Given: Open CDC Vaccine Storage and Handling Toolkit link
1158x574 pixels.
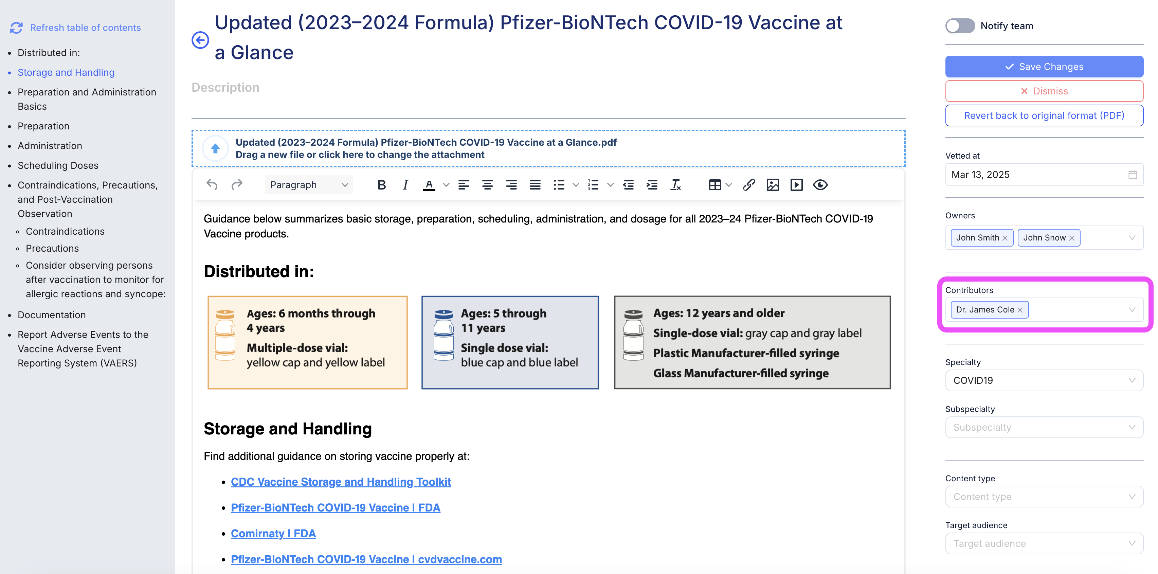Looking at the screenshot, I should 341,482.
